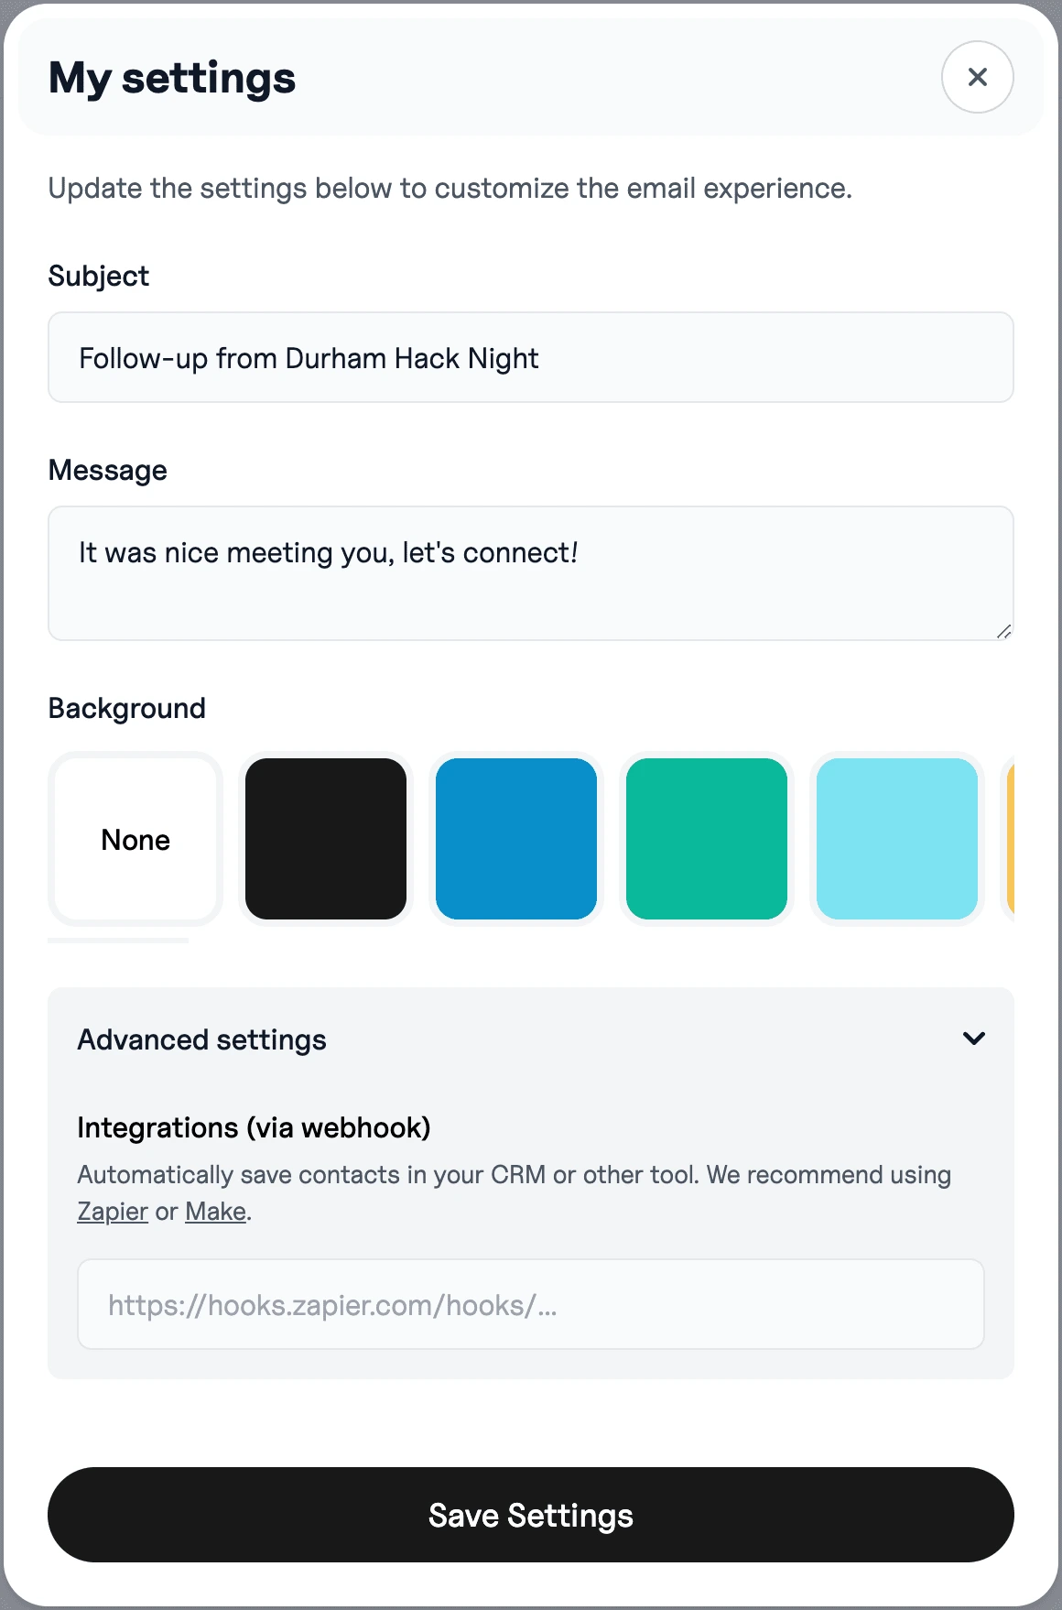Choose the blue background swatch
Image resolution: width=1062 pixels, height=1610 pixels.
(516, 839)
